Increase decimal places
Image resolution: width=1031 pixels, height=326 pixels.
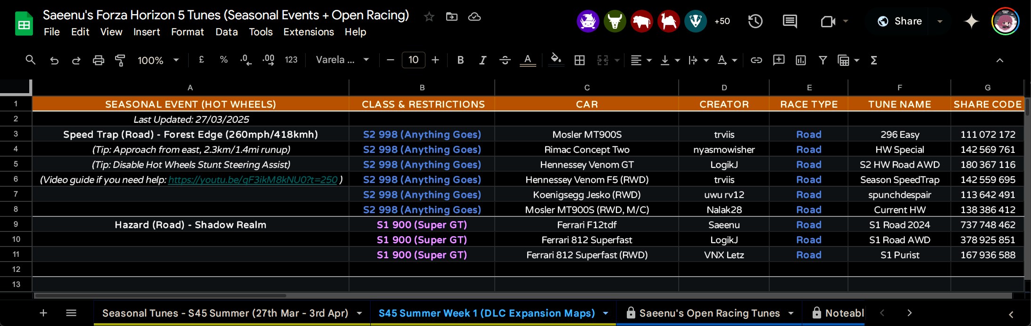tap(268, 60)
